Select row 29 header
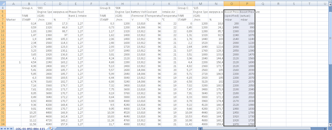The height and width of the screenshot is (130, 332). pos(3,105)
